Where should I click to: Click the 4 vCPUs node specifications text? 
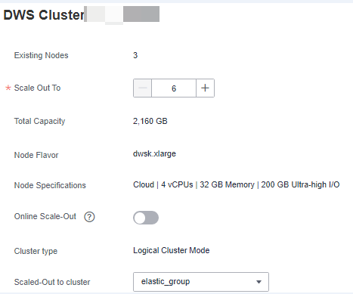click(x=177, y=184)
